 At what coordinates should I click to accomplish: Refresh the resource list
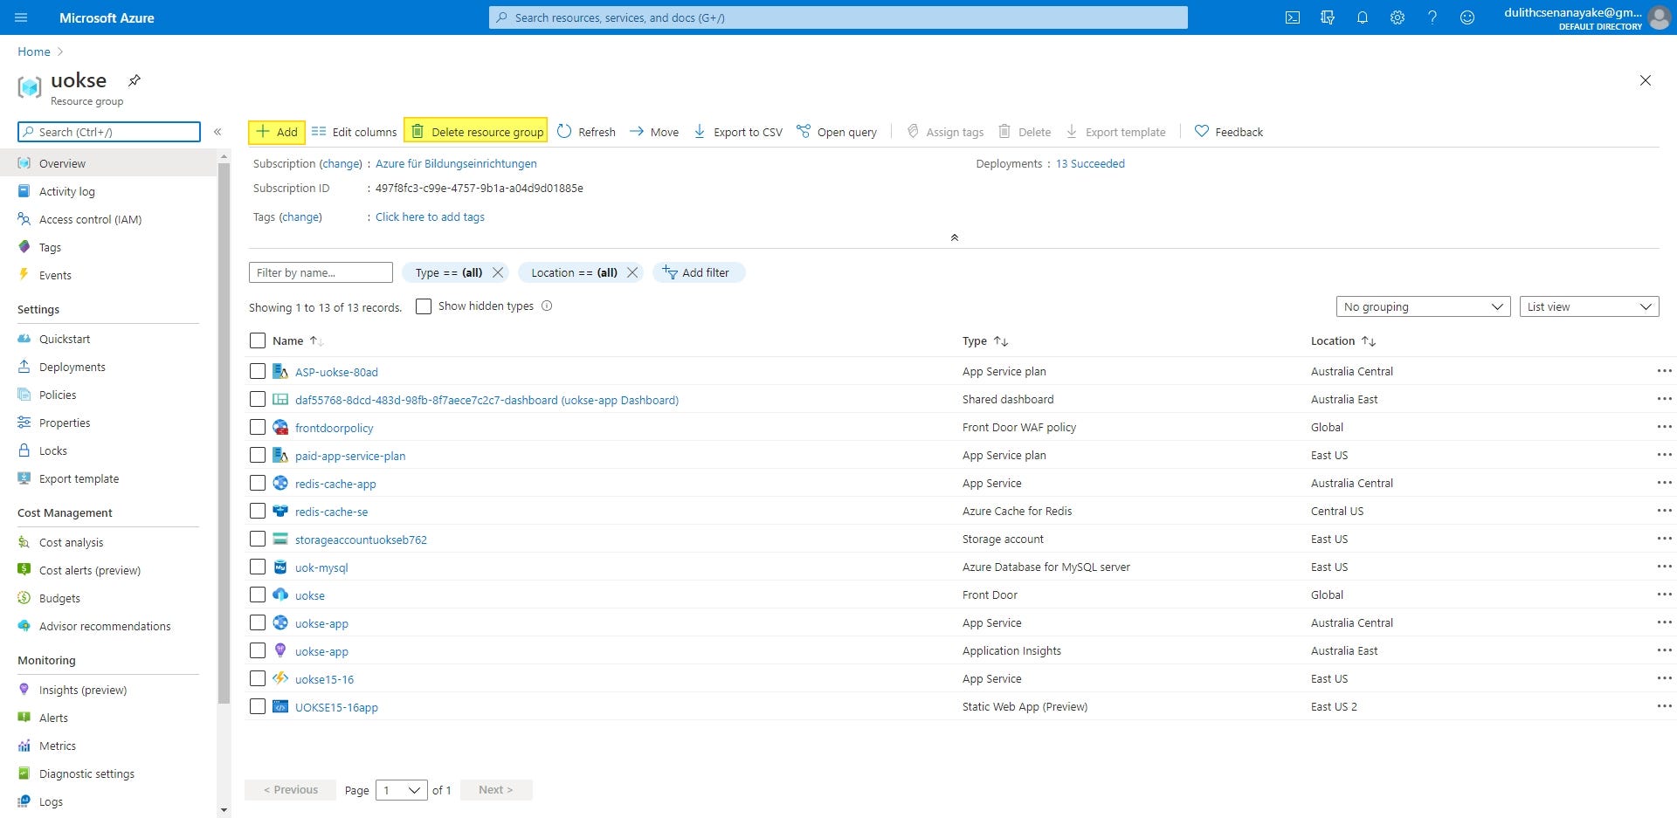(586, 132)
